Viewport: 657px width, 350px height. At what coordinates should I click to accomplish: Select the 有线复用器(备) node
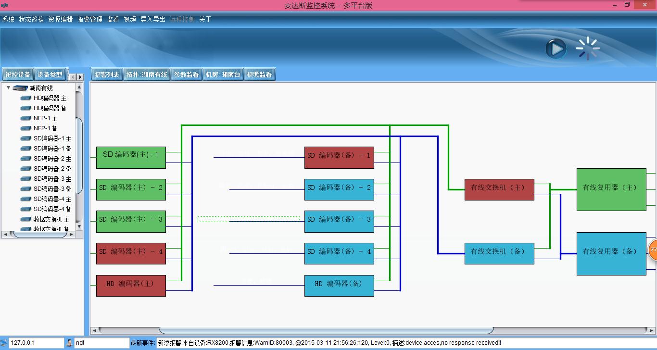[x=611, y=253]
